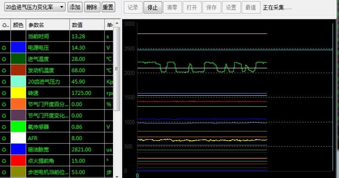Click the 1725.00 rpm value cell

87,93
